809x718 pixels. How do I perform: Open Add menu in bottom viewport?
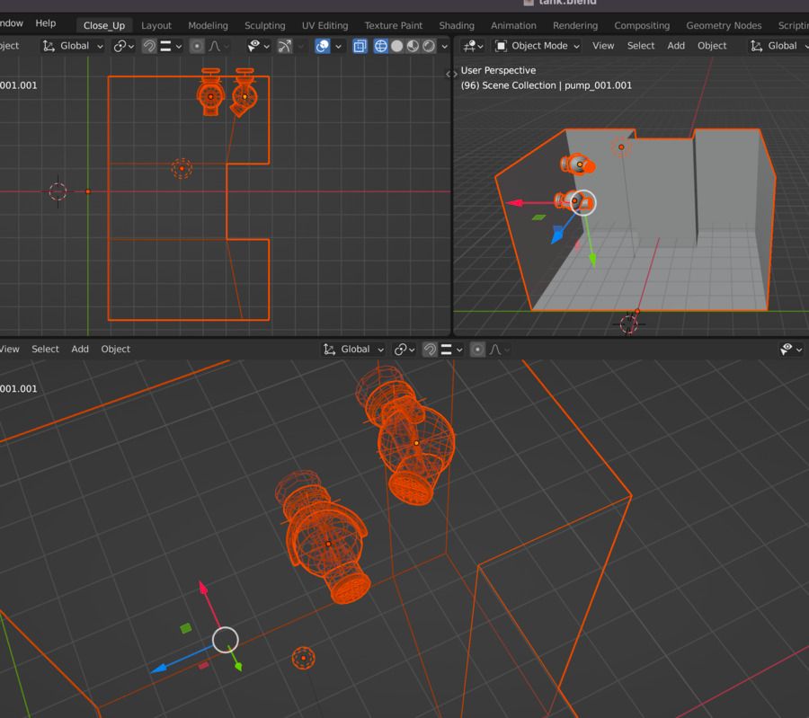click(x=80, y=350)
